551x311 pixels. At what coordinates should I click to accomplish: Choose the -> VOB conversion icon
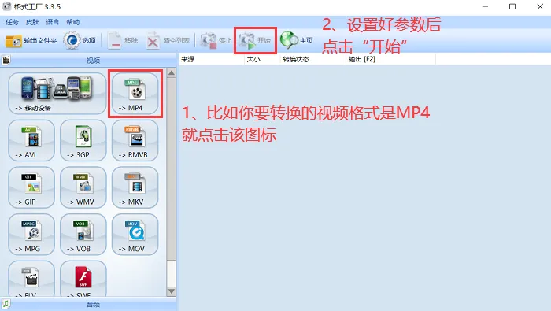click(x=83, y=235)
